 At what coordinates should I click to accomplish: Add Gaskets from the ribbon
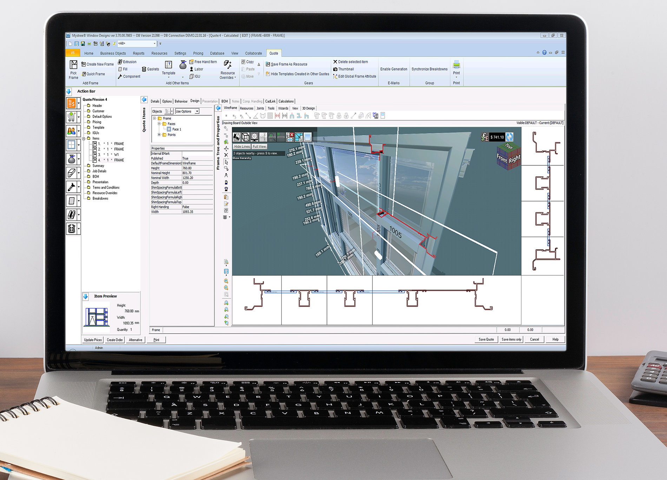point(150,69)
